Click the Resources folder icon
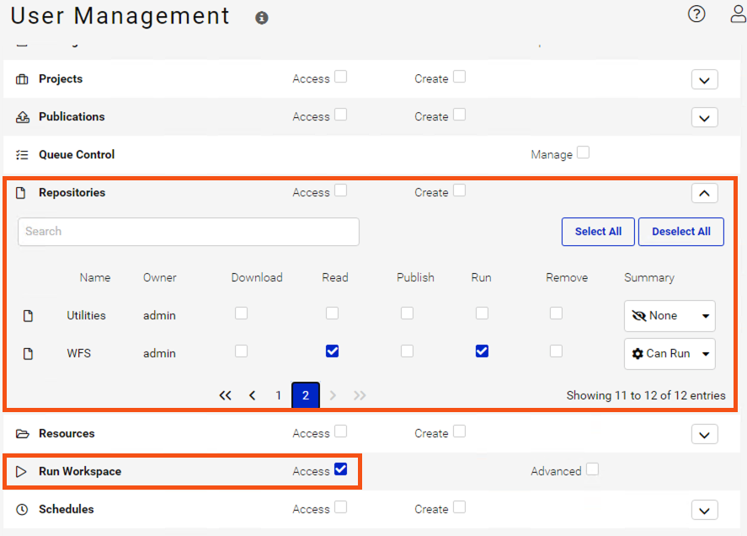Image resolution: width=747 pixels, height=536 pixels. pyautogui.click(x=22, y=433)
